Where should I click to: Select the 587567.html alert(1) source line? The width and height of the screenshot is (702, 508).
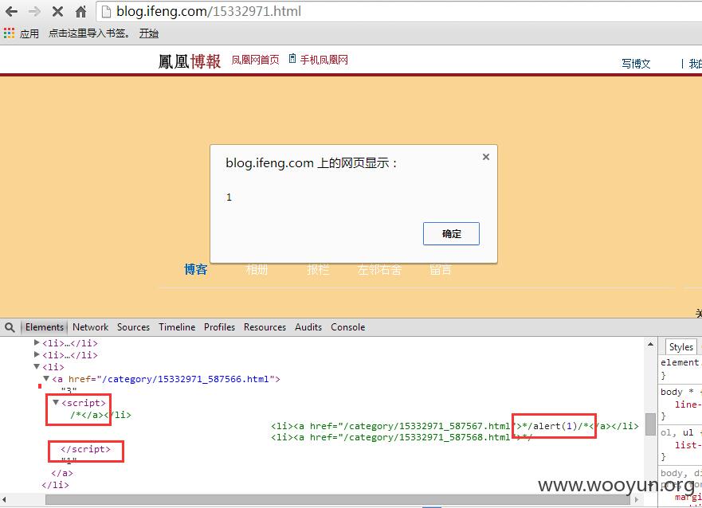tap(454, 426)
